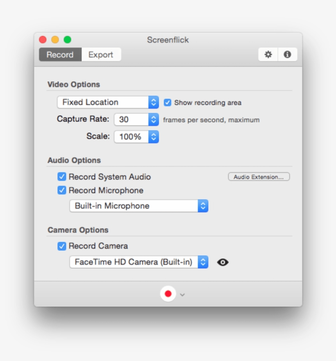Click the Audio Extension… button
This screenshot has height=361, width=336.
tap(259, 177)
